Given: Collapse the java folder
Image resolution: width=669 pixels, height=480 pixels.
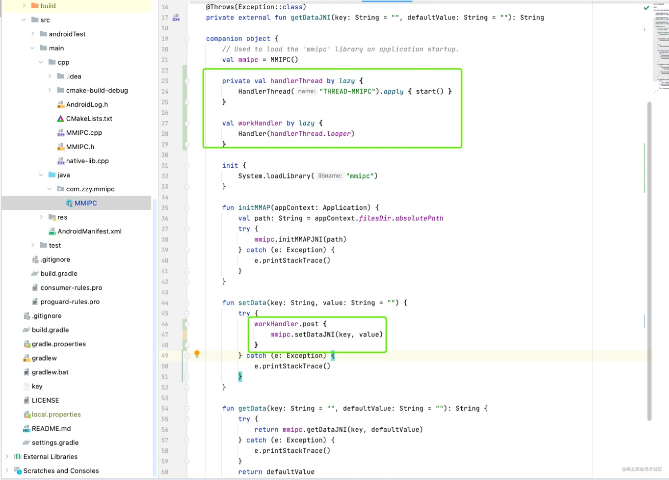Looking at the screenshot, I should pos(41,175).
